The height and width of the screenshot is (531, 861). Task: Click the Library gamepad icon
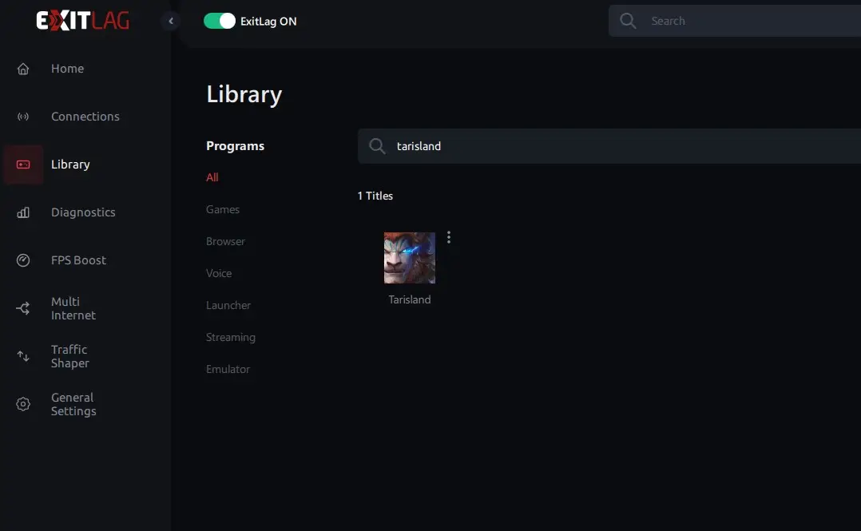point(23,164)
